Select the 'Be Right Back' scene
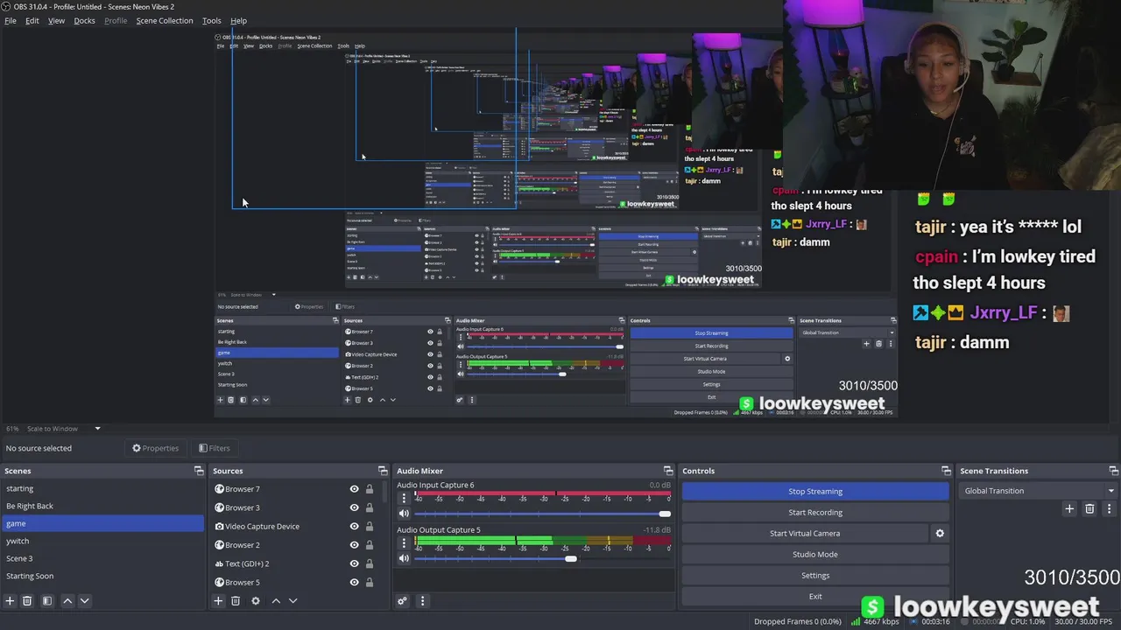The height and width of the screenshot is (630, 1121). click(x=103, y=506)
